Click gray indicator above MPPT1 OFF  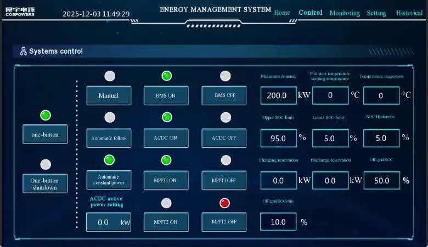point(226,160)
